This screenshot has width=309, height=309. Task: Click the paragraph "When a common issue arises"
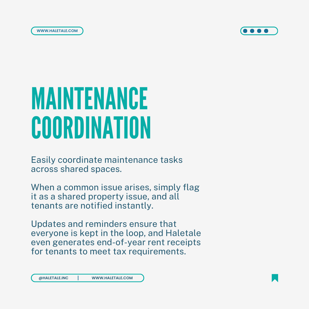point(115,197)
